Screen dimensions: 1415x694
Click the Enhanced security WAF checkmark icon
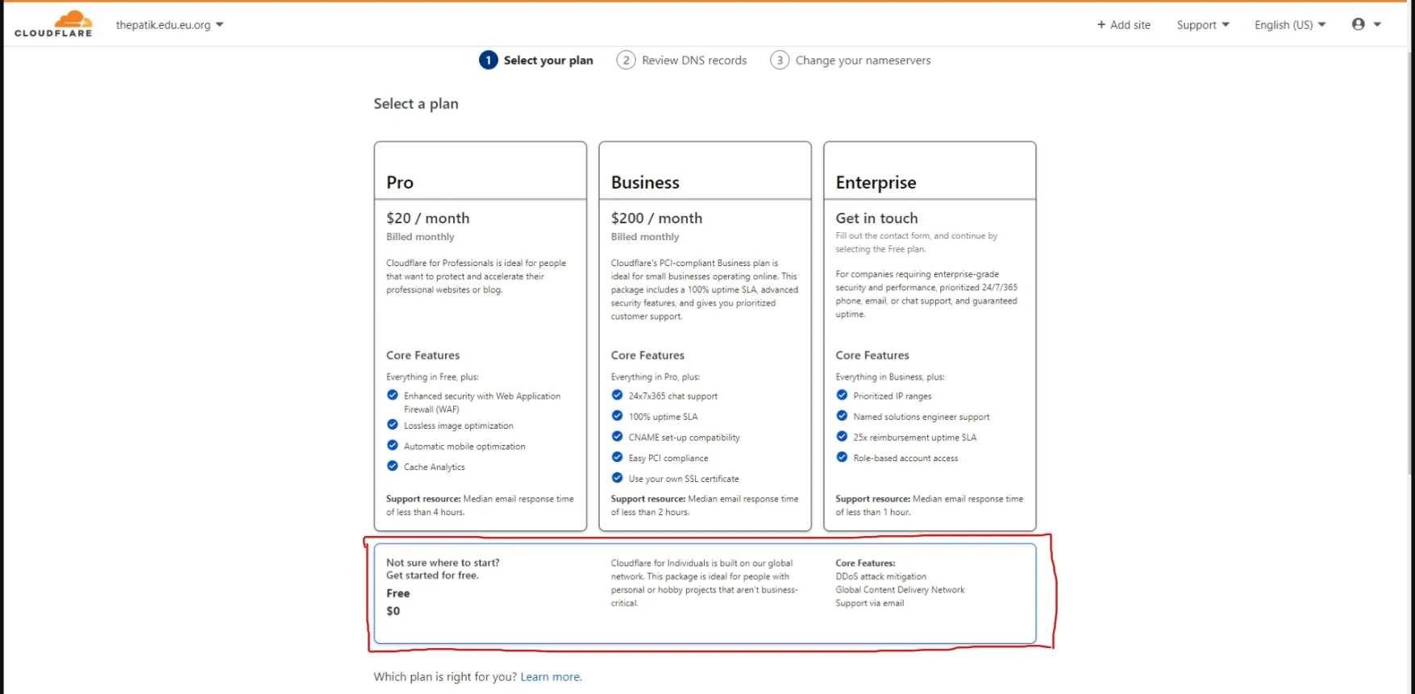[393, 395]
